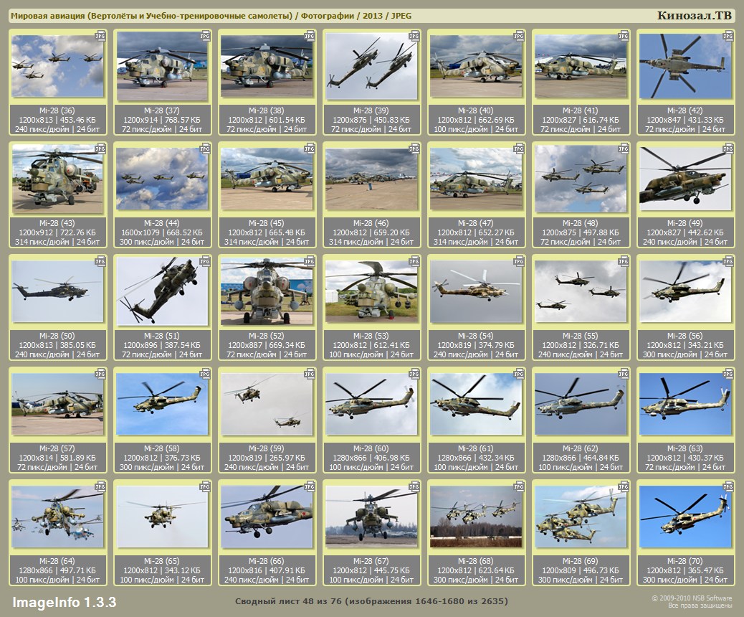Click the JPG badge on Mi-28 (59)
This screenshot has height=617, width=744.
click(x=310, y=375)
